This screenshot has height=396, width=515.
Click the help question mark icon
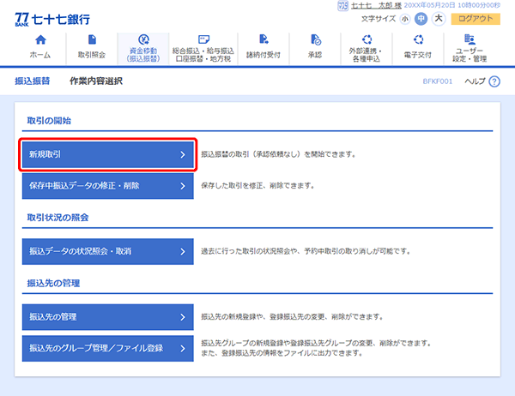[x=494, y=81]
